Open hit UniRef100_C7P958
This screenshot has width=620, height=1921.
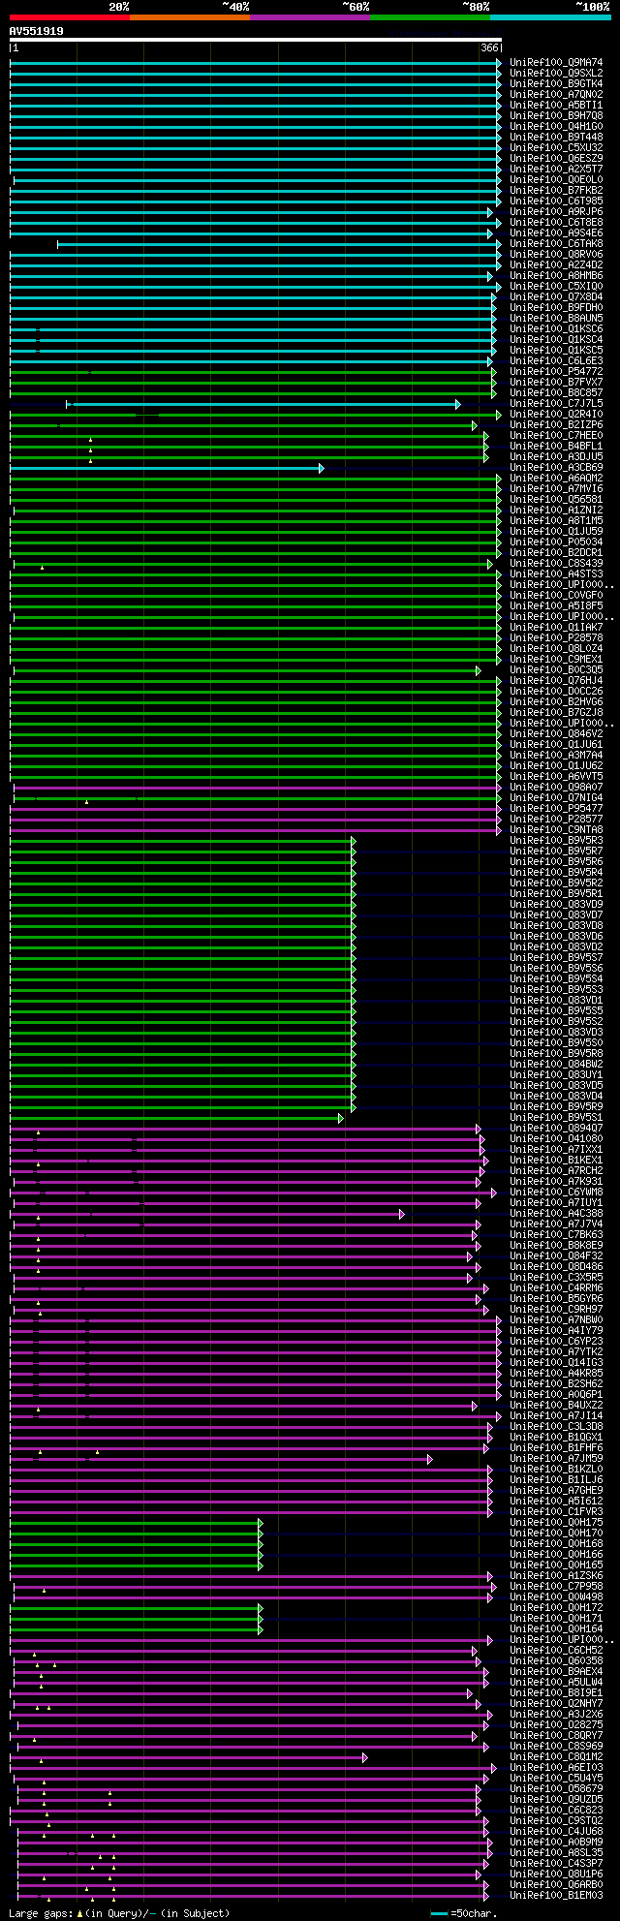[x=556, y=1587]
